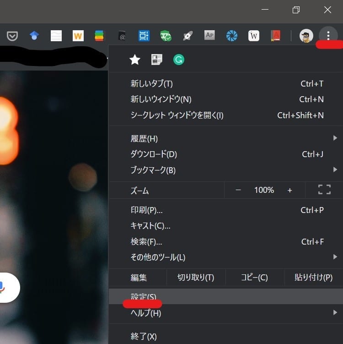Click the star bookmark icon in menu
Image resolution: width=343 pixels, height=344 pixels.
135,60
